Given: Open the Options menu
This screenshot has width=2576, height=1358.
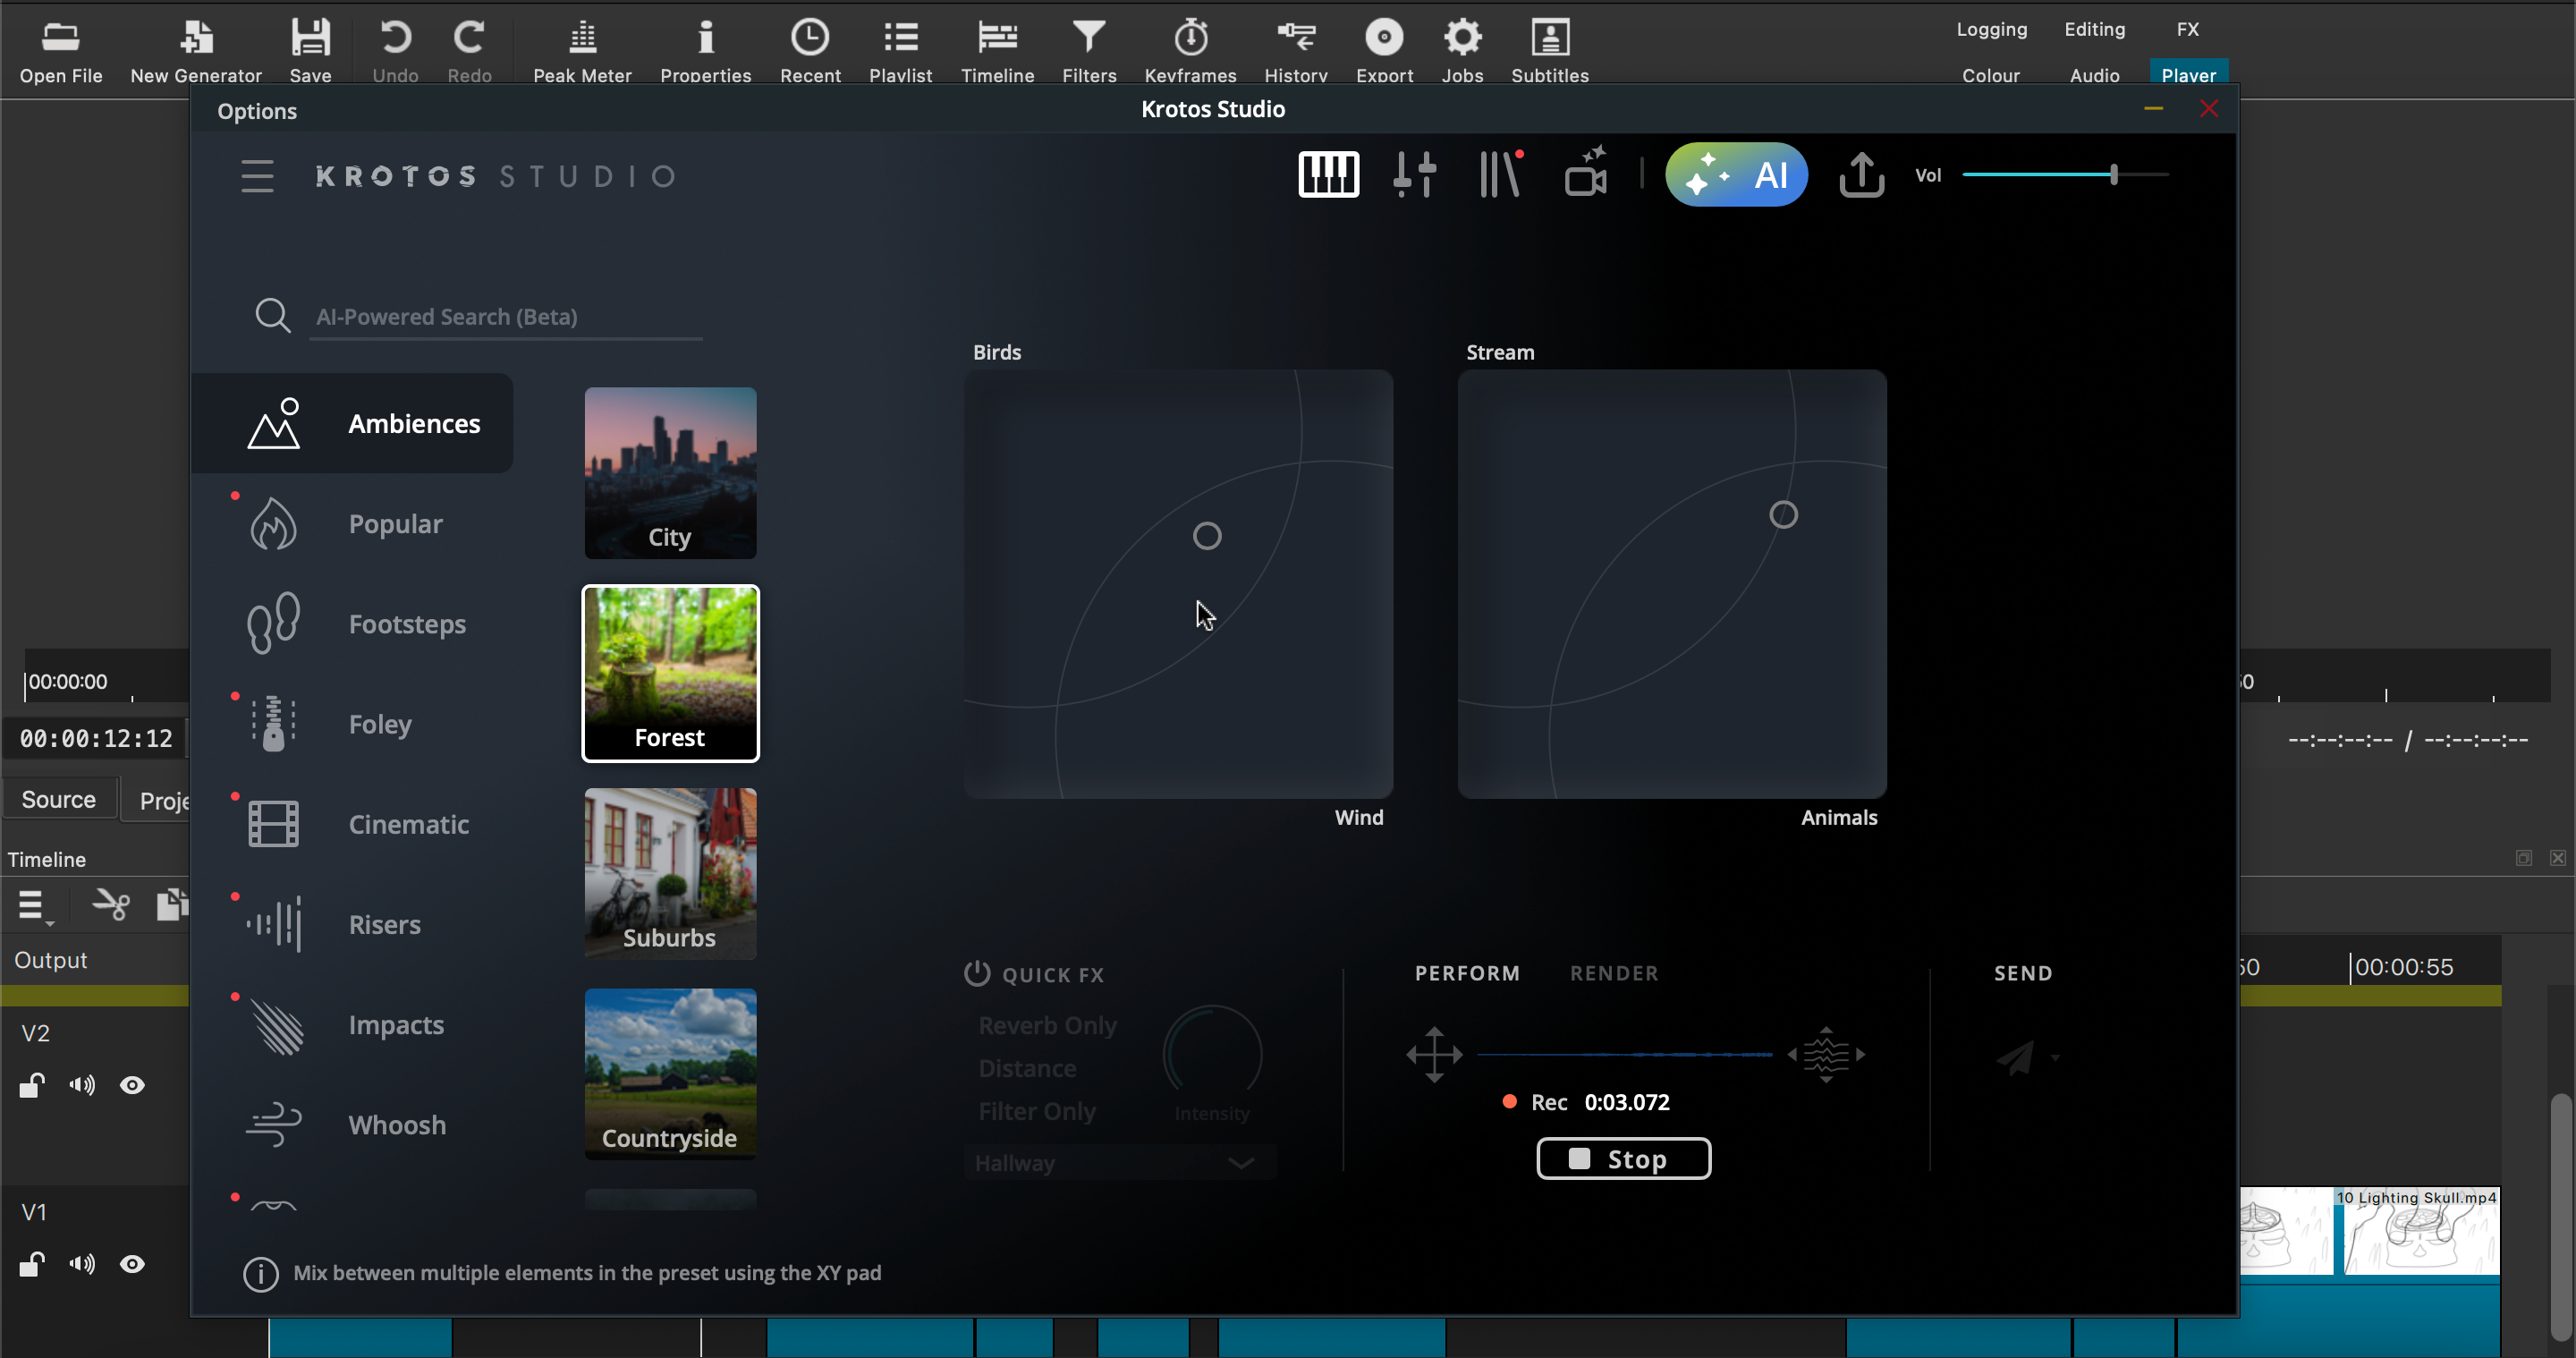Looking at the screenshot, I should [x=257, y=111].
